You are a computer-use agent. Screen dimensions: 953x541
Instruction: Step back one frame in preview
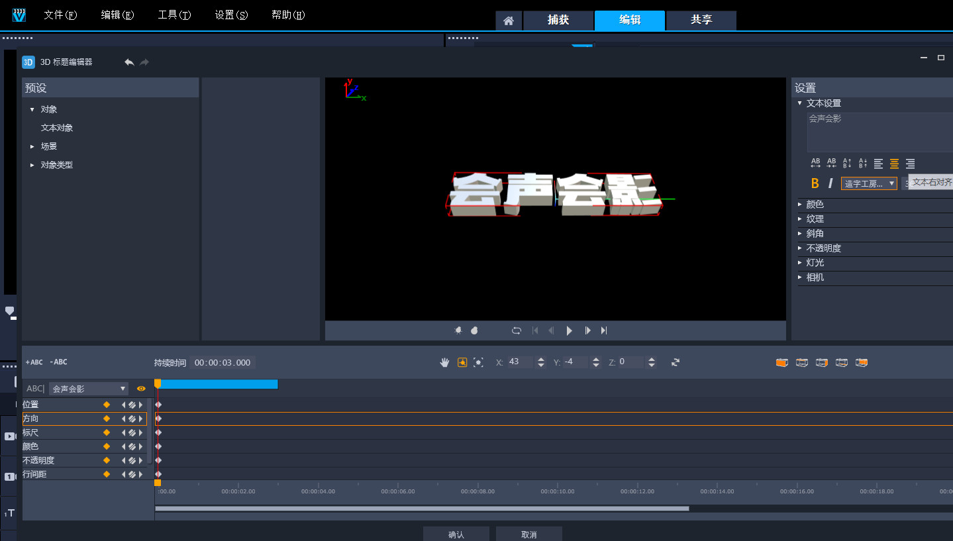tap(551, 330)
